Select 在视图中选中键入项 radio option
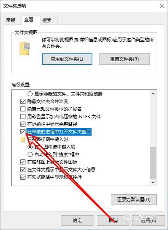Screen dimensions: 168x230 30,147
